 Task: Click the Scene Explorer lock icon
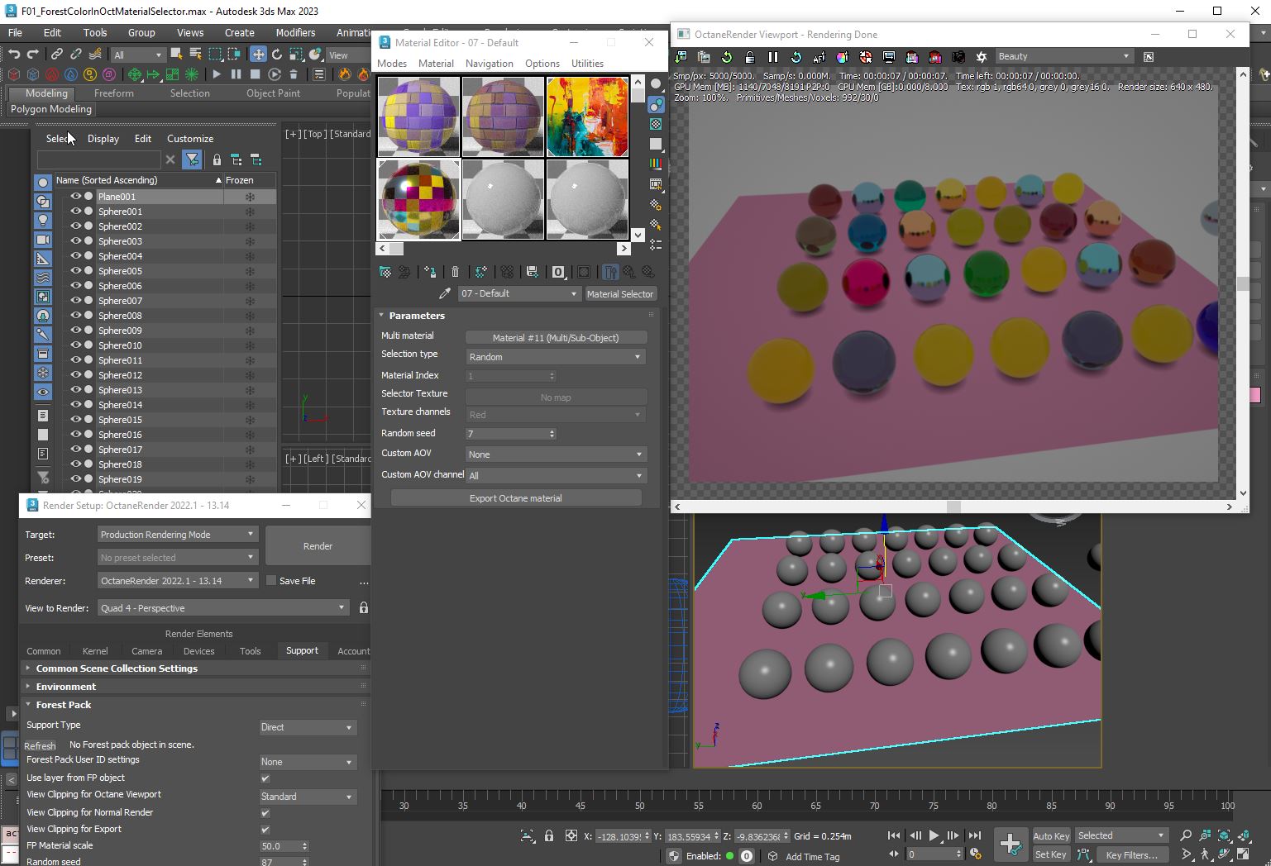point(217,159)
